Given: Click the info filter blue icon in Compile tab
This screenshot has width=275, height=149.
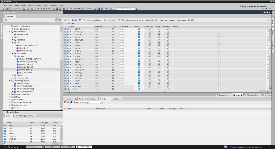Looking at the screenshot, I should click(x=72, y=102).
